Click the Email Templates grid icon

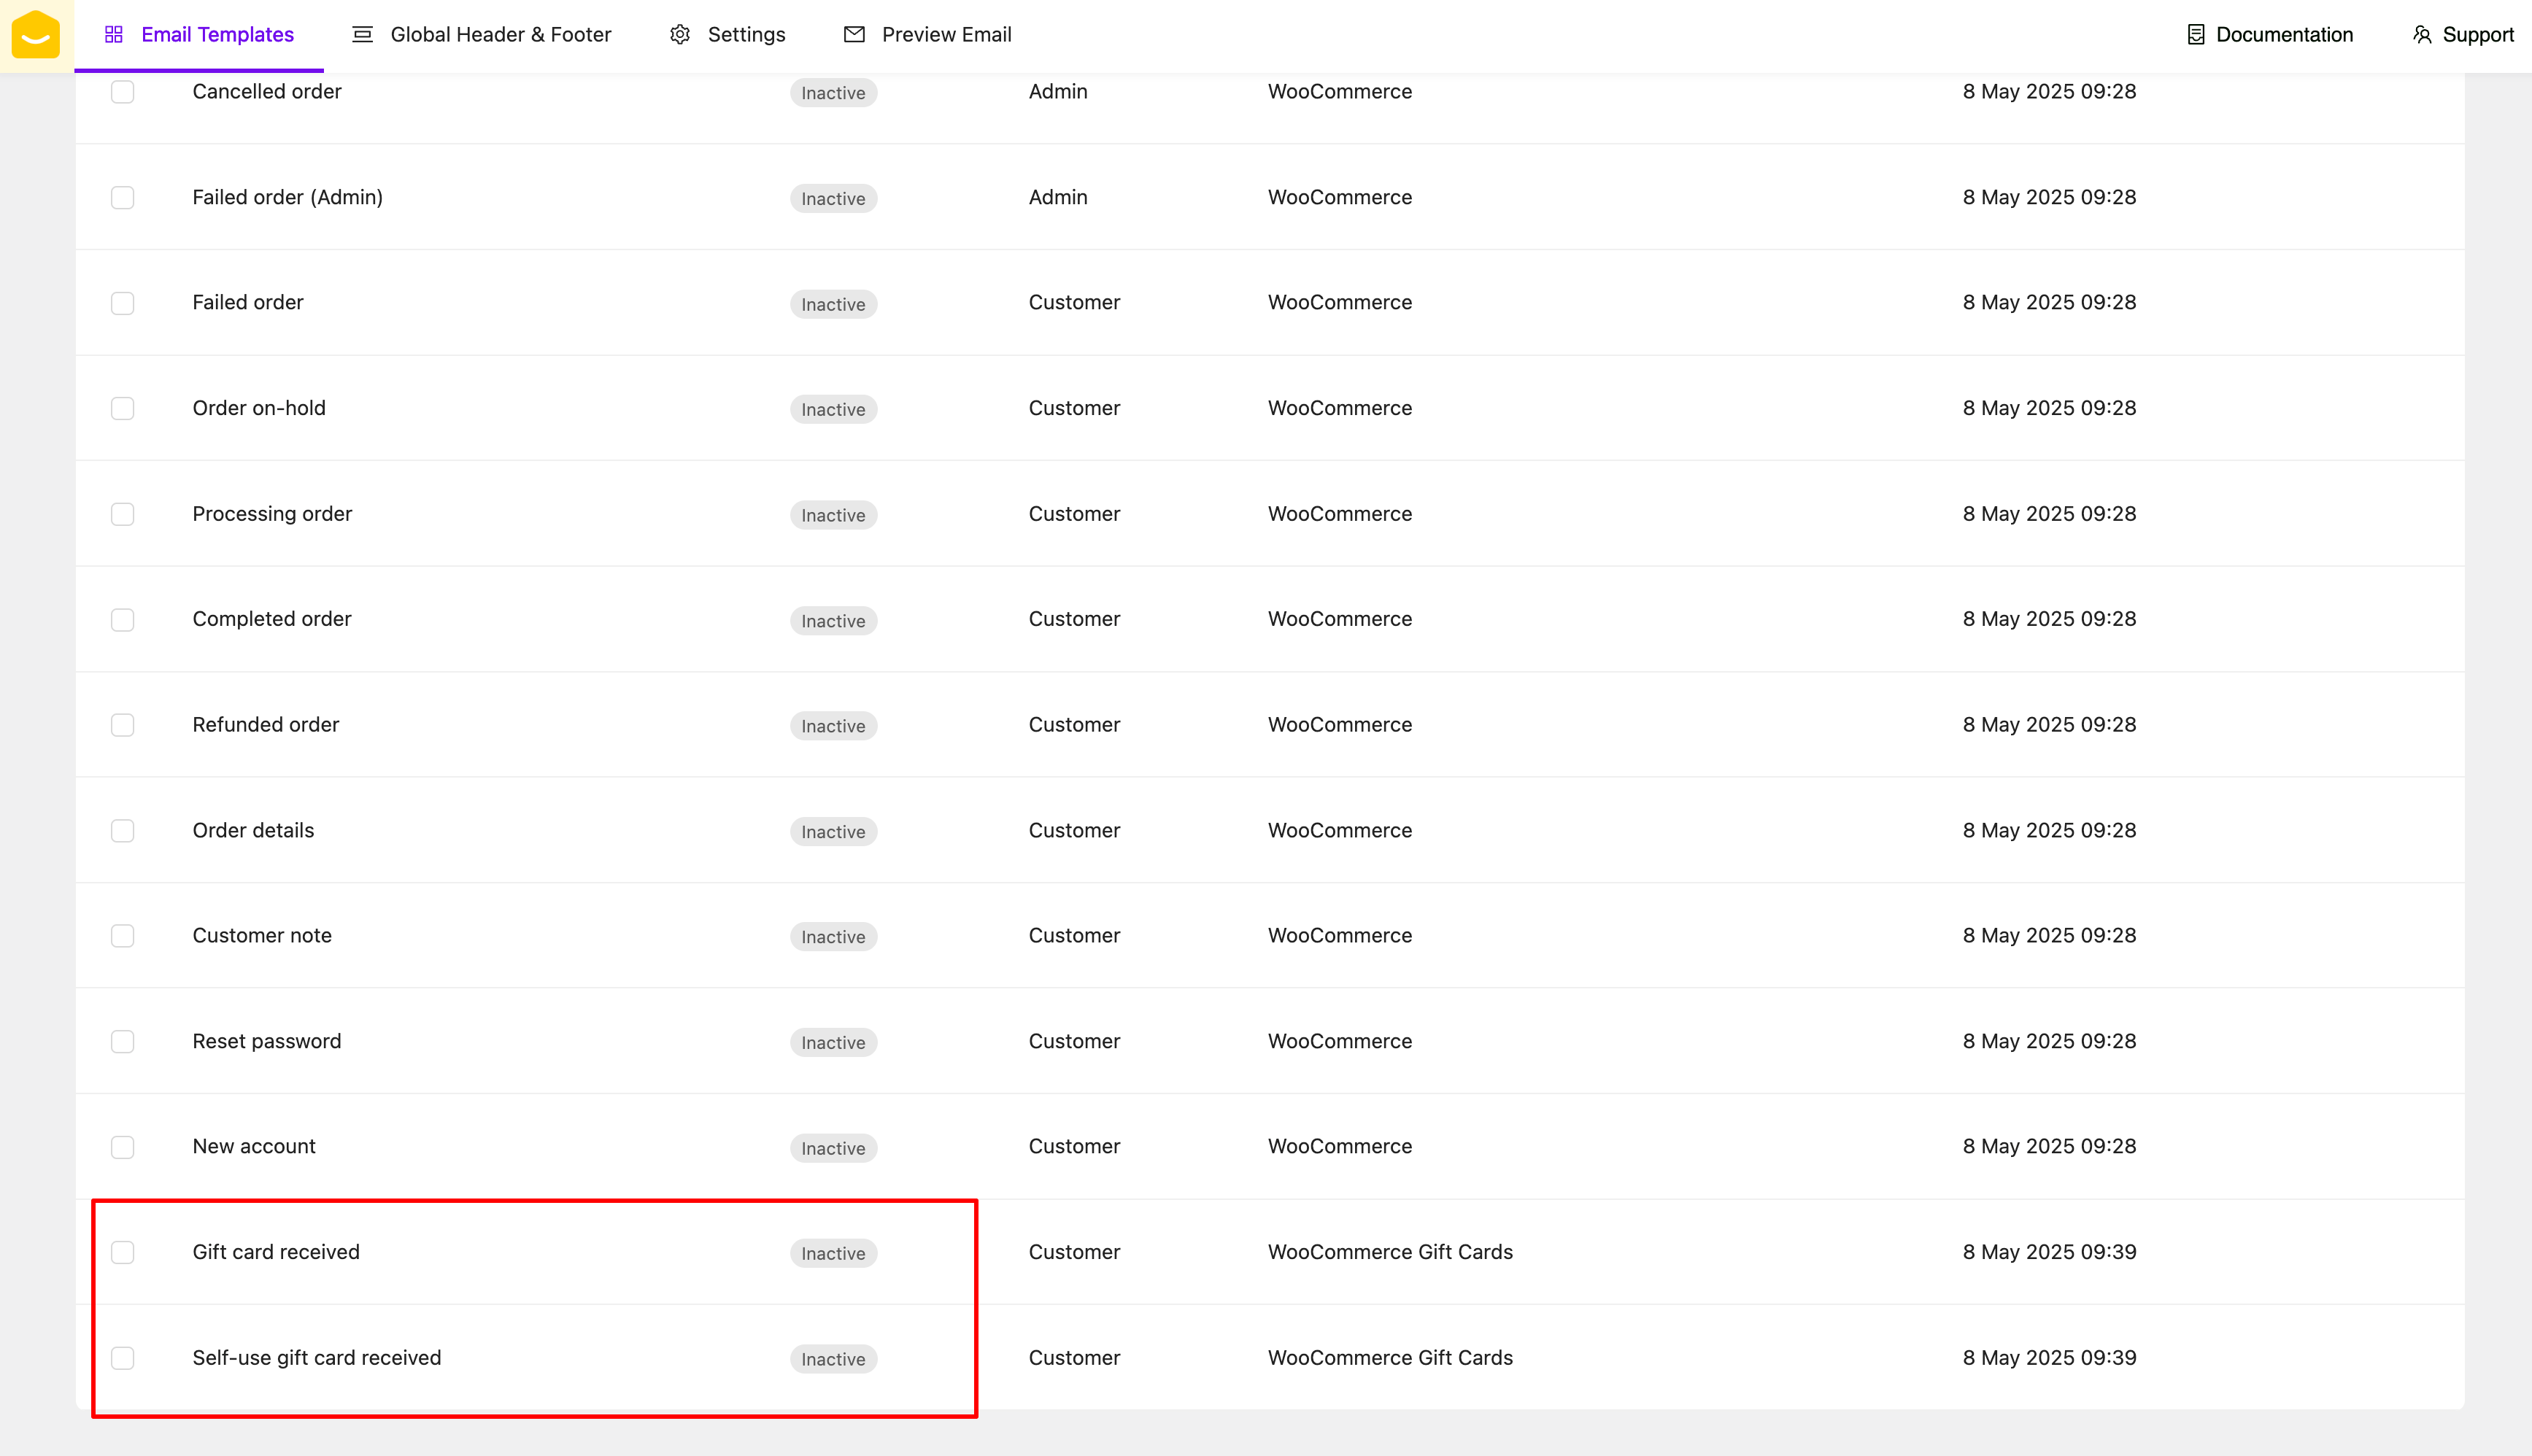click(x=114, y=35)
